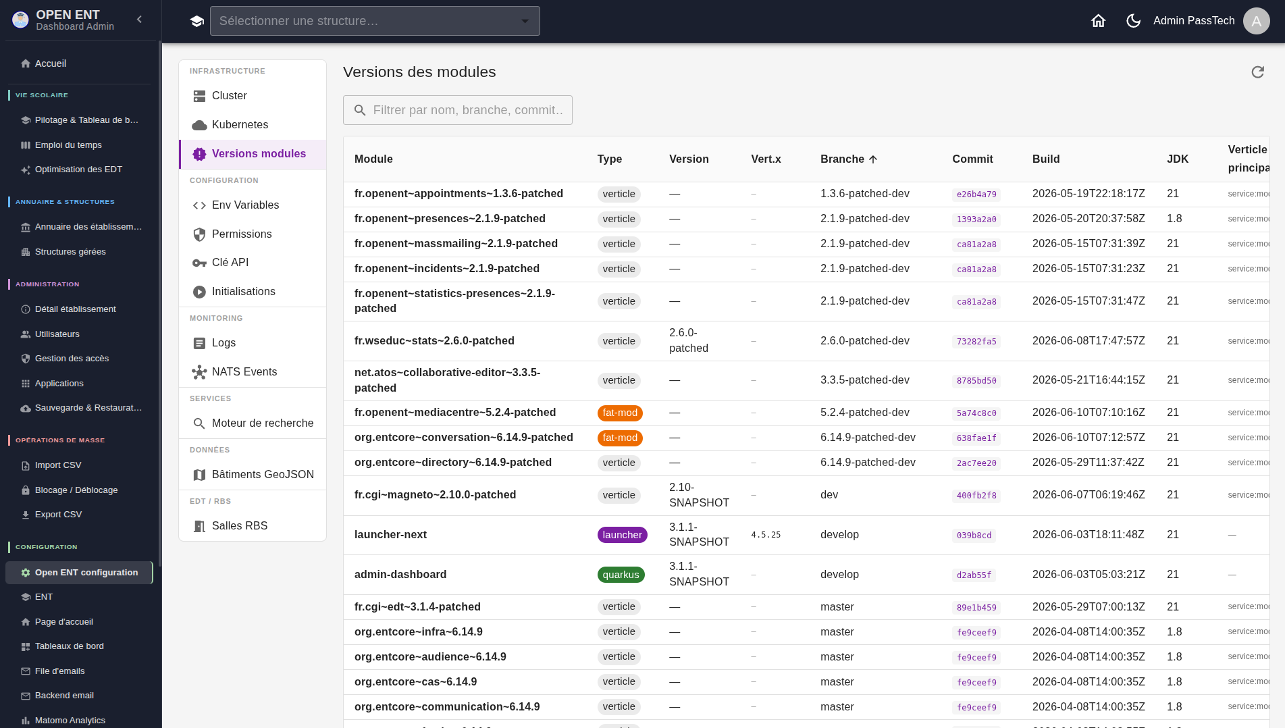Open Pilotage & Tableau de bord

point(80,120)
